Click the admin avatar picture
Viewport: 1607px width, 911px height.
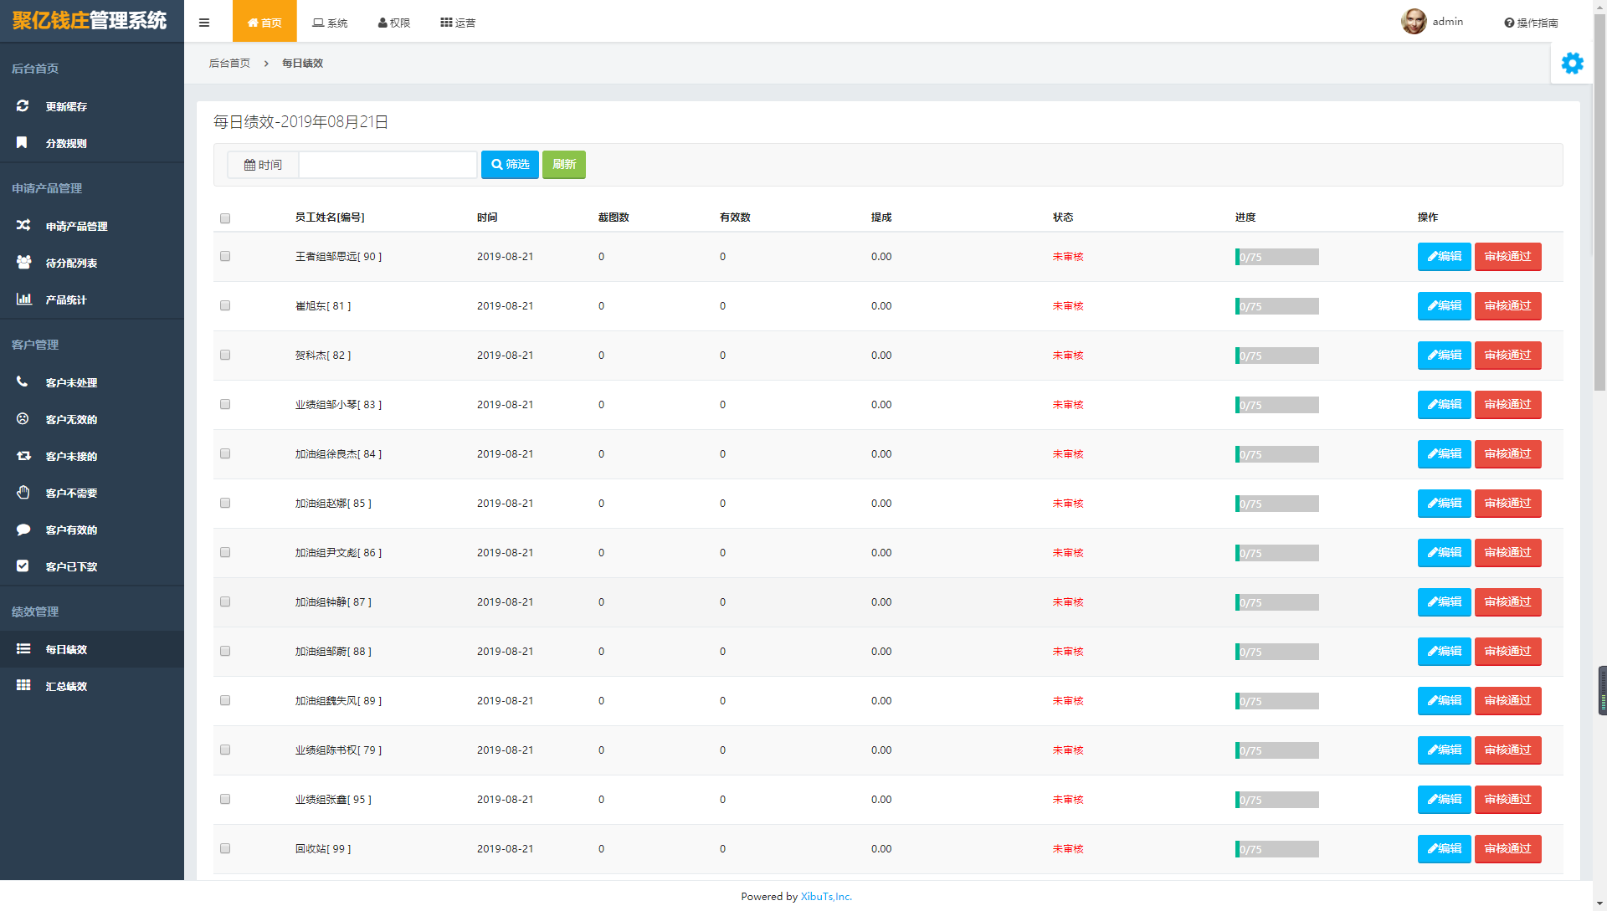tap(1414, 22)
